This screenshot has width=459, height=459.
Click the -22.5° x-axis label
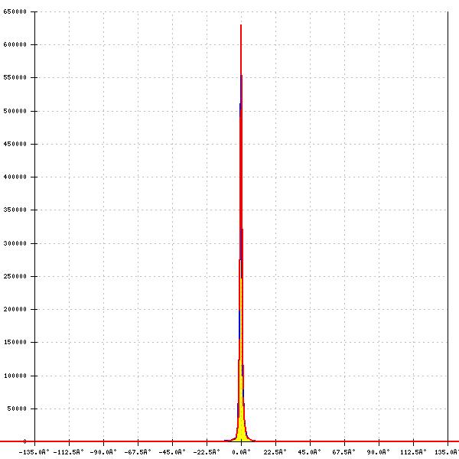[207, 452]
